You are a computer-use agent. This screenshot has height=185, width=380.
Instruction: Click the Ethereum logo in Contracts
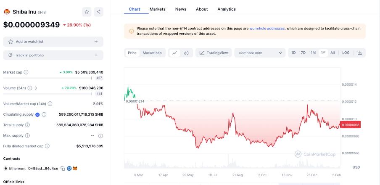tap(5, 169)
